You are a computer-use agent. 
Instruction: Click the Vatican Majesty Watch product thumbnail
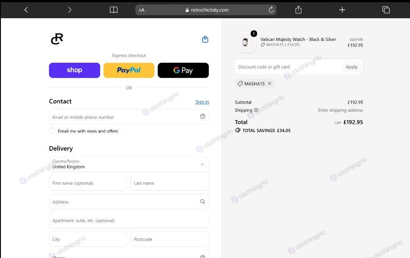click(245, 42)
